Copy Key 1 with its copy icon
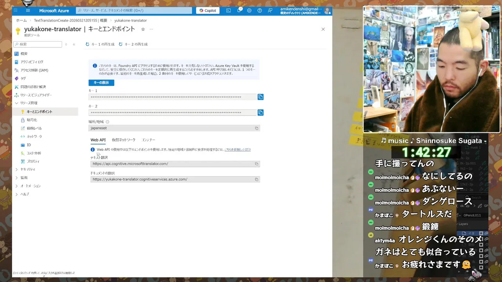 point(260,97)
